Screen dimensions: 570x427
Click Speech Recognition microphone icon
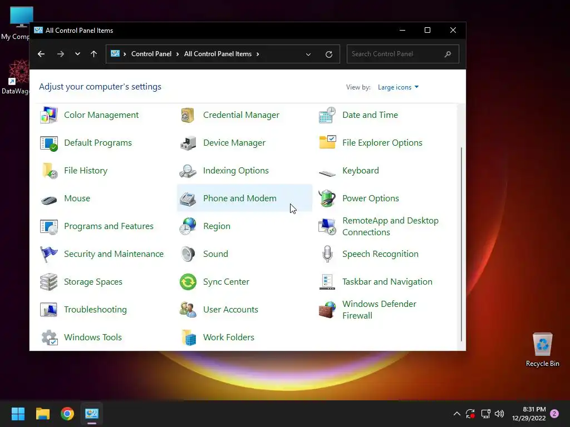pos(327,254)
